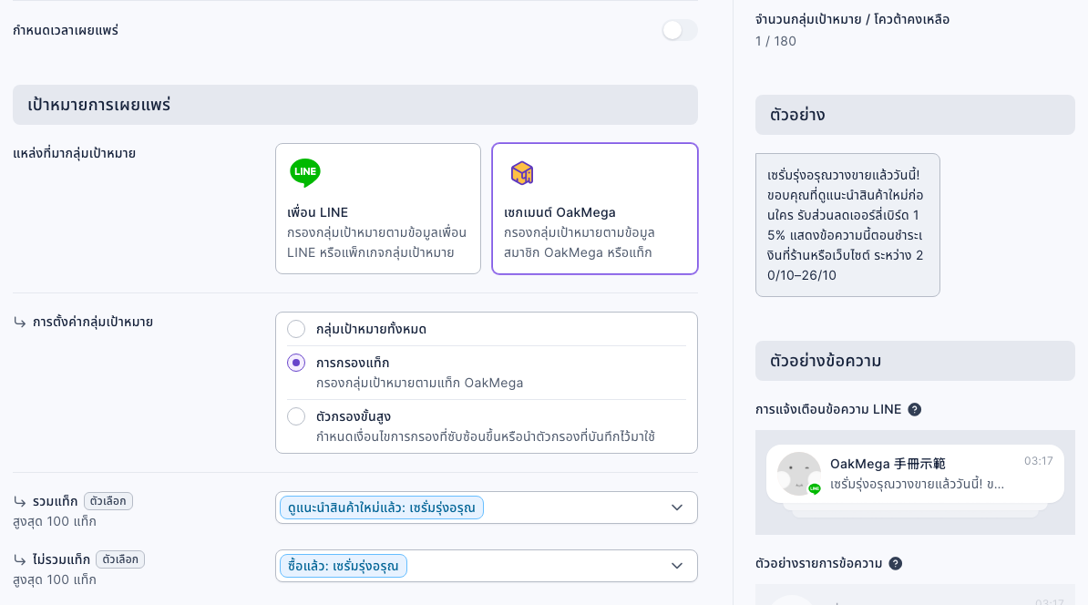Click the จำนวนกลุ่มเป้าหมาย / โควต้าคงเหลือ label
This screenshot has width=1088, height=605.
point(852,19)
